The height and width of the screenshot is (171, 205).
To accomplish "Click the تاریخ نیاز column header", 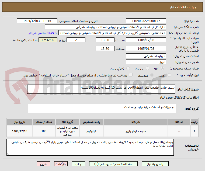I will pyautogui.click(x=20, y=122).
